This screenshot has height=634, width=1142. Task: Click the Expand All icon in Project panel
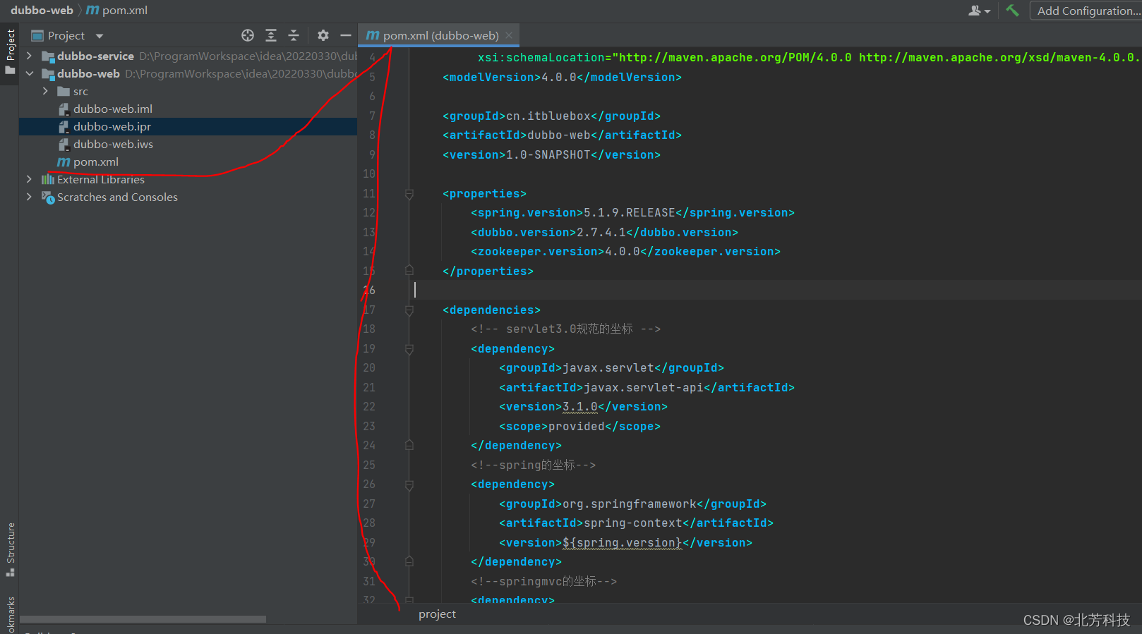271,35
